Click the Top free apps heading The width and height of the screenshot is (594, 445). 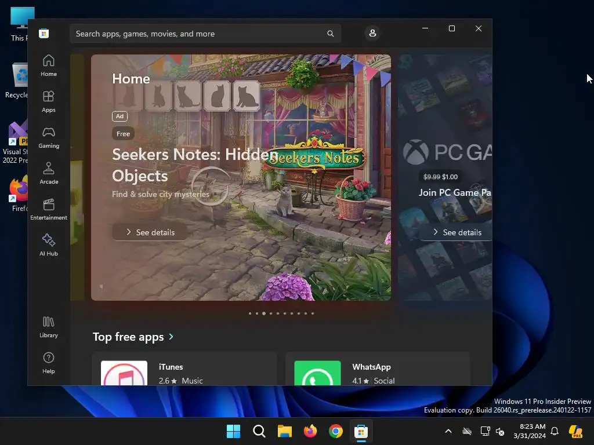click(x=128, y=337)
